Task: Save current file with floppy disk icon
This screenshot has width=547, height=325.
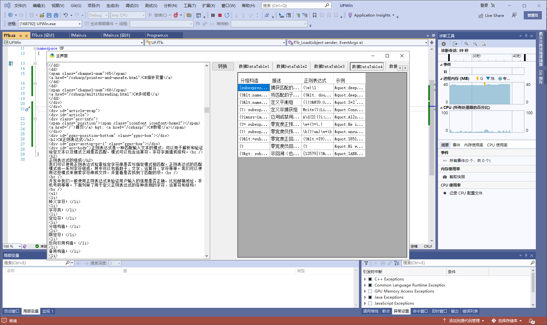Action: tap(49, 15)
